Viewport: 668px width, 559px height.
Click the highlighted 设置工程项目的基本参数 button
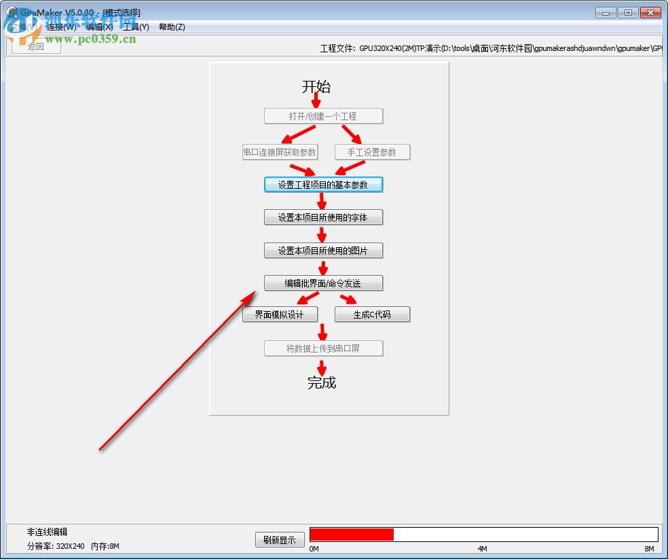[323, 184]
